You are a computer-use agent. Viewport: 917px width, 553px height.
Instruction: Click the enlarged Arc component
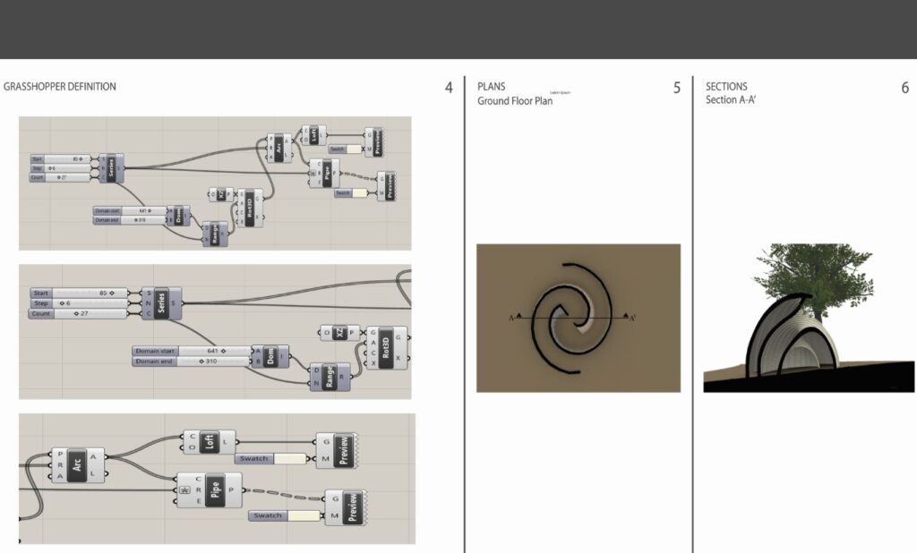pyautogui.click(x=77, y=464)
